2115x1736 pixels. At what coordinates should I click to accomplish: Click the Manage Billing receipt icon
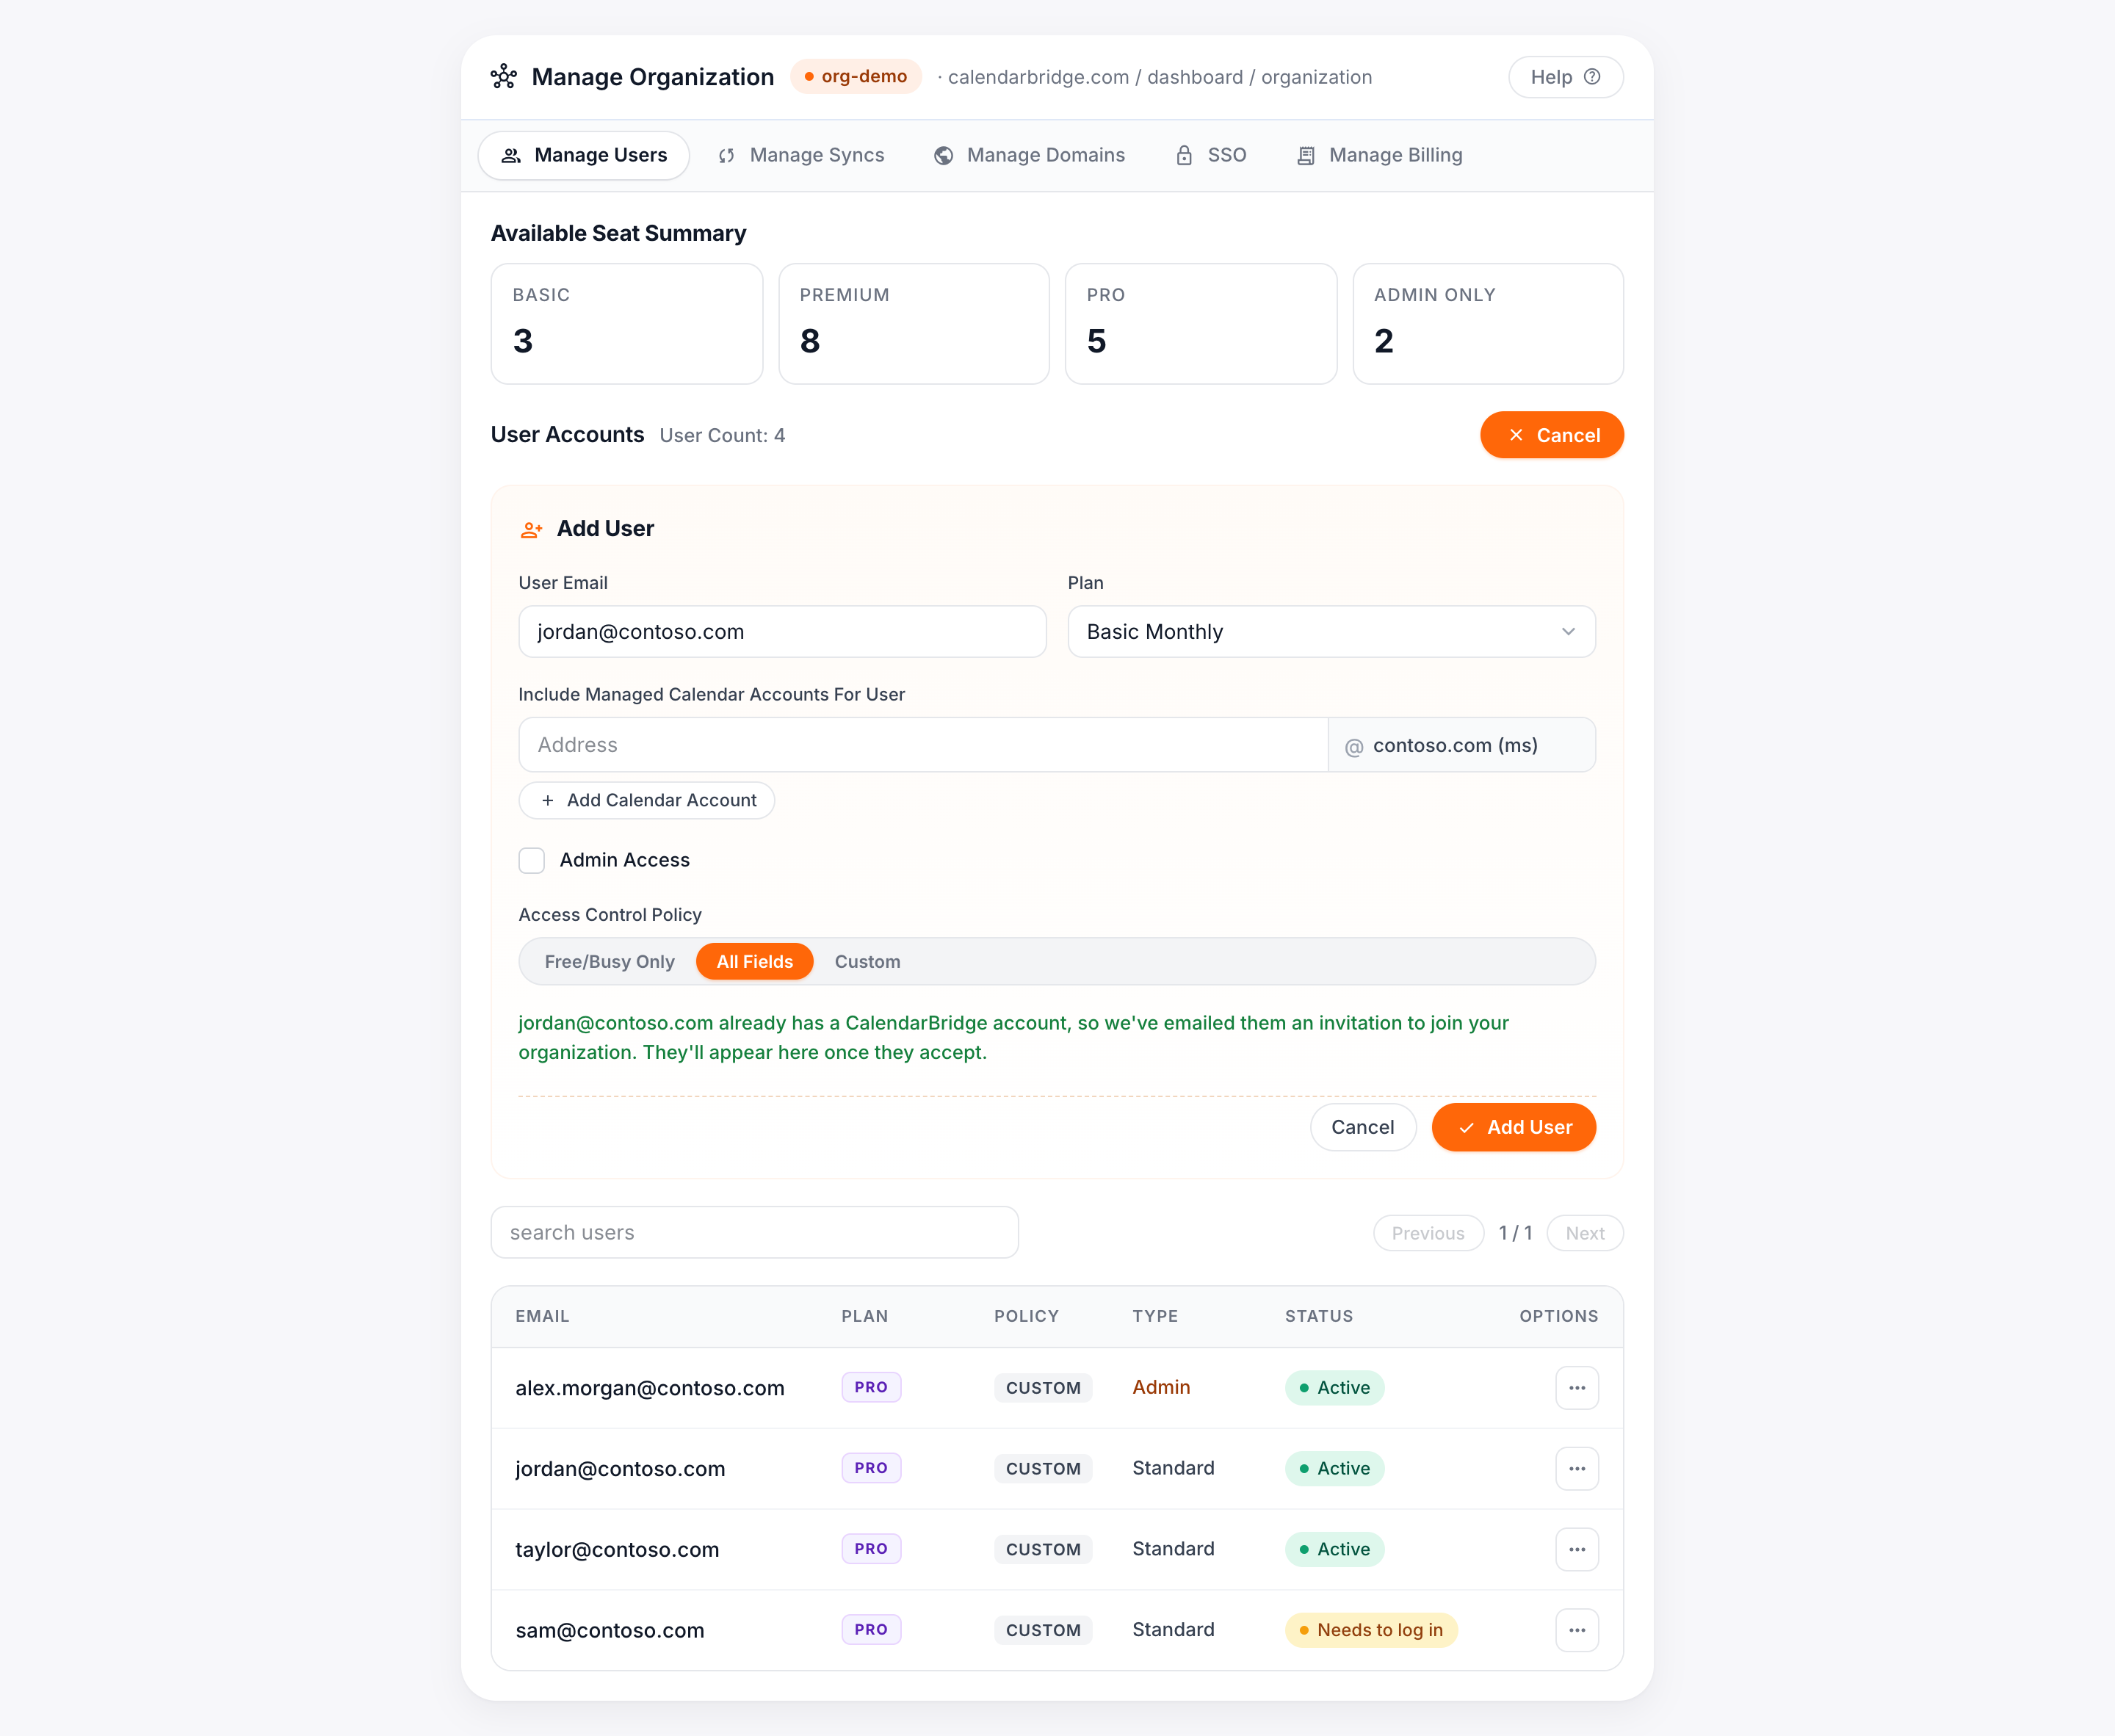coord(1306,156)
